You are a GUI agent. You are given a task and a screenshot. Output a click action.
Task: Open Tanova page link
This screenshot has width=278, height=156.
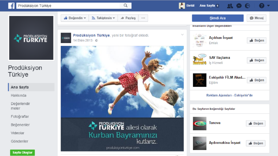215,123
